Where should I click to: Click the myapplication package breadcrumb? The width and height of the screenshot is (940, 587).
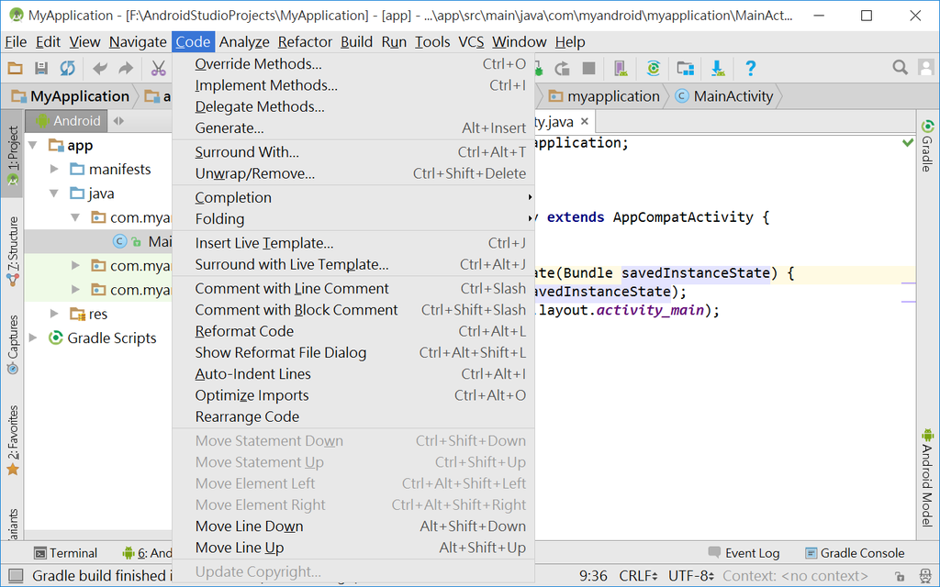[604, 96]
